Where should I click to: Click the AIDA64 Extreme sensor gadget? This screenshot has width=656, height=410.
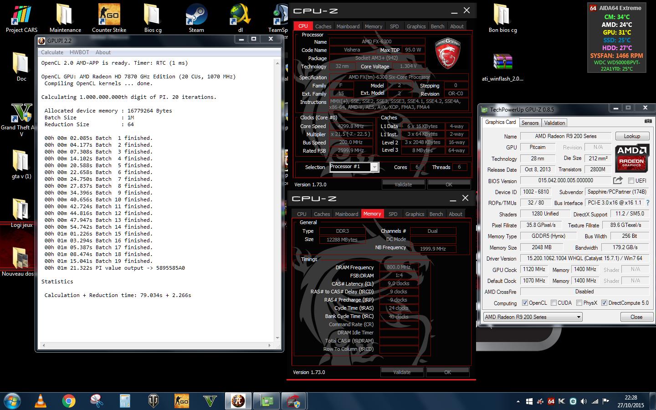[617, 38]
